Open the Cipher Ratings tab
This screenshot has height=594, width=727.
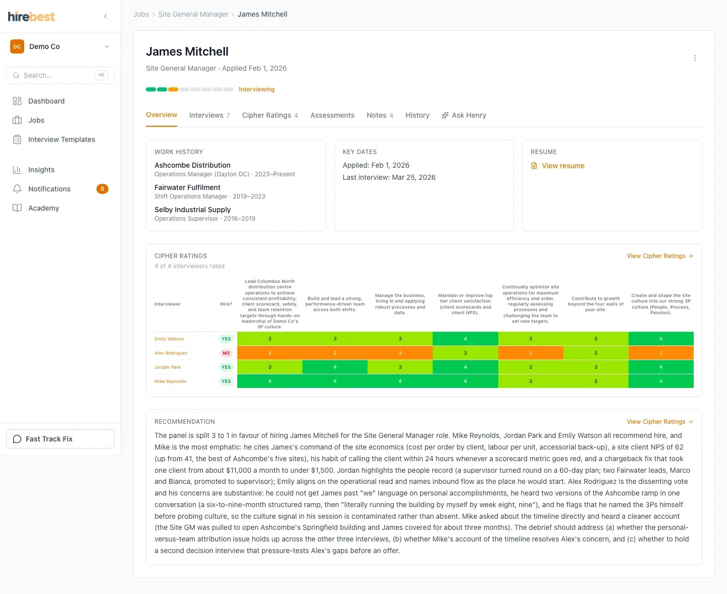pyautogui.click(x=270, y=115)
